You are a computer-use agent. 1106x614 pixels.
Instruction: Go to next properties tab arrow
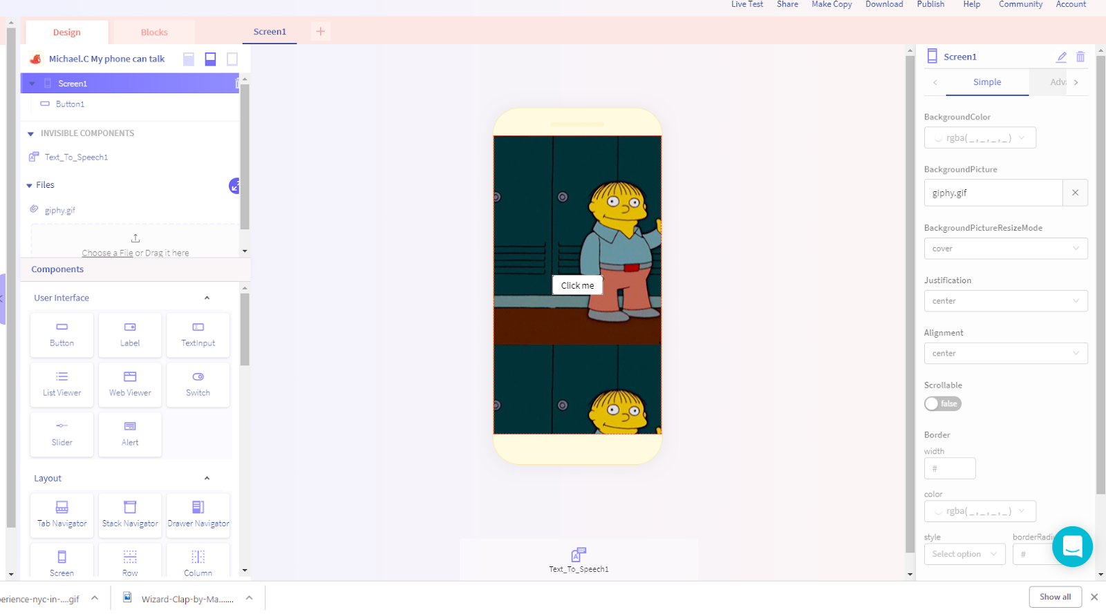(1076, 82)
